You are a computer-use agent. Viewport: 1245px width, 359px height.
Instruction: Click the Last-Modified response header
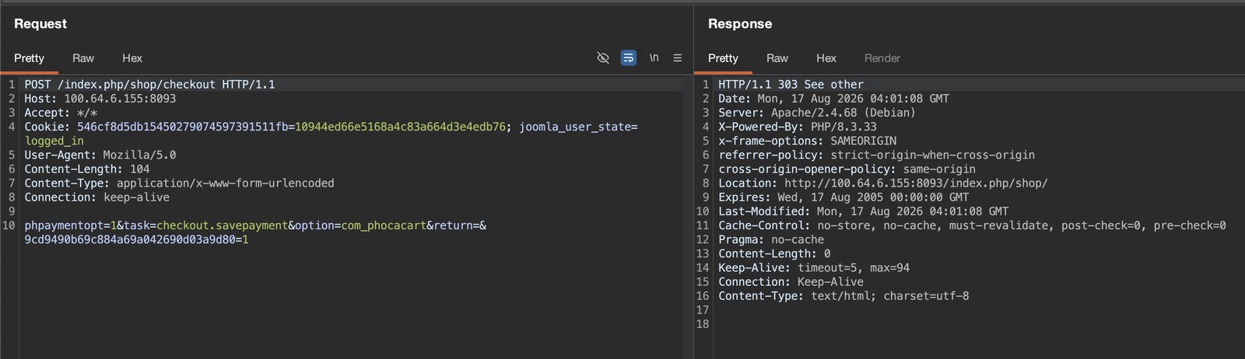point(863,211)
